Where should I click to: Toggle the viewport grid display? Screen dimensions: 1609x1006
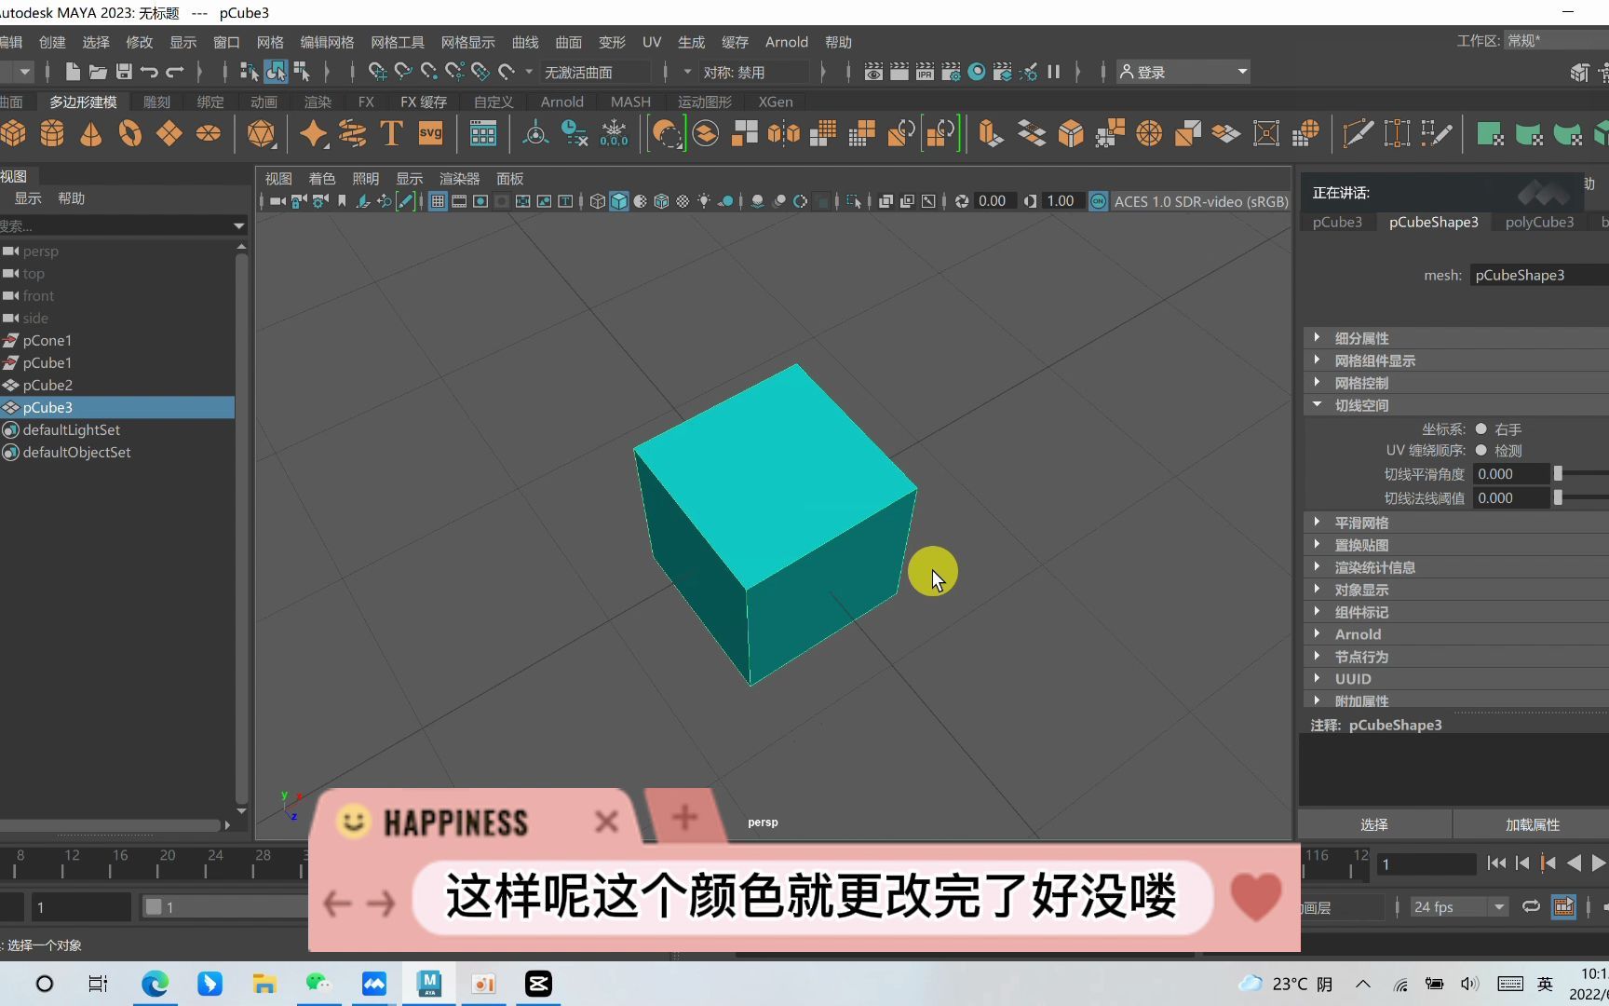pyautogui.click(x=438, y=201)
